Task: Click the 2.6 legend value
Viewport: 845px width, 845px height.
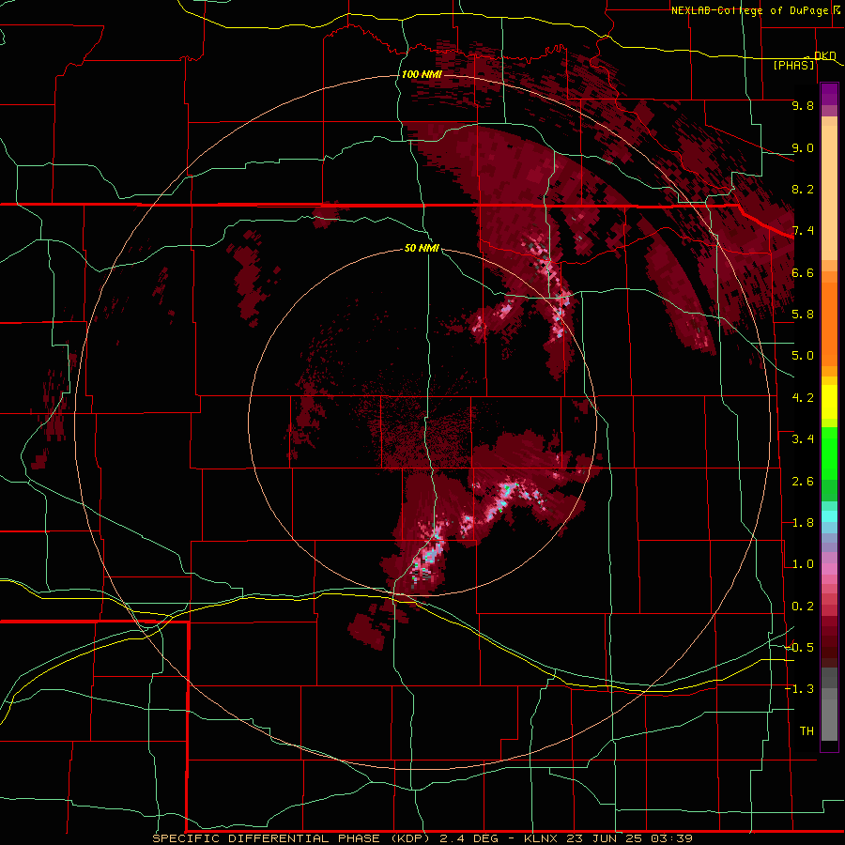Action: click(803, 482)
